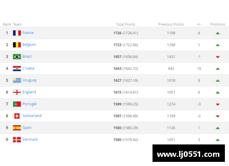Open the Denmark team link
The image size is (229, 166).
[x=30, y=139]
